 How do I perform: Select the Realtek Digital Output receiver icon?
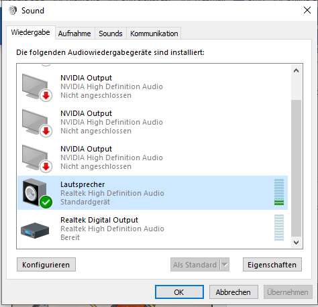(x=35, y=231)
